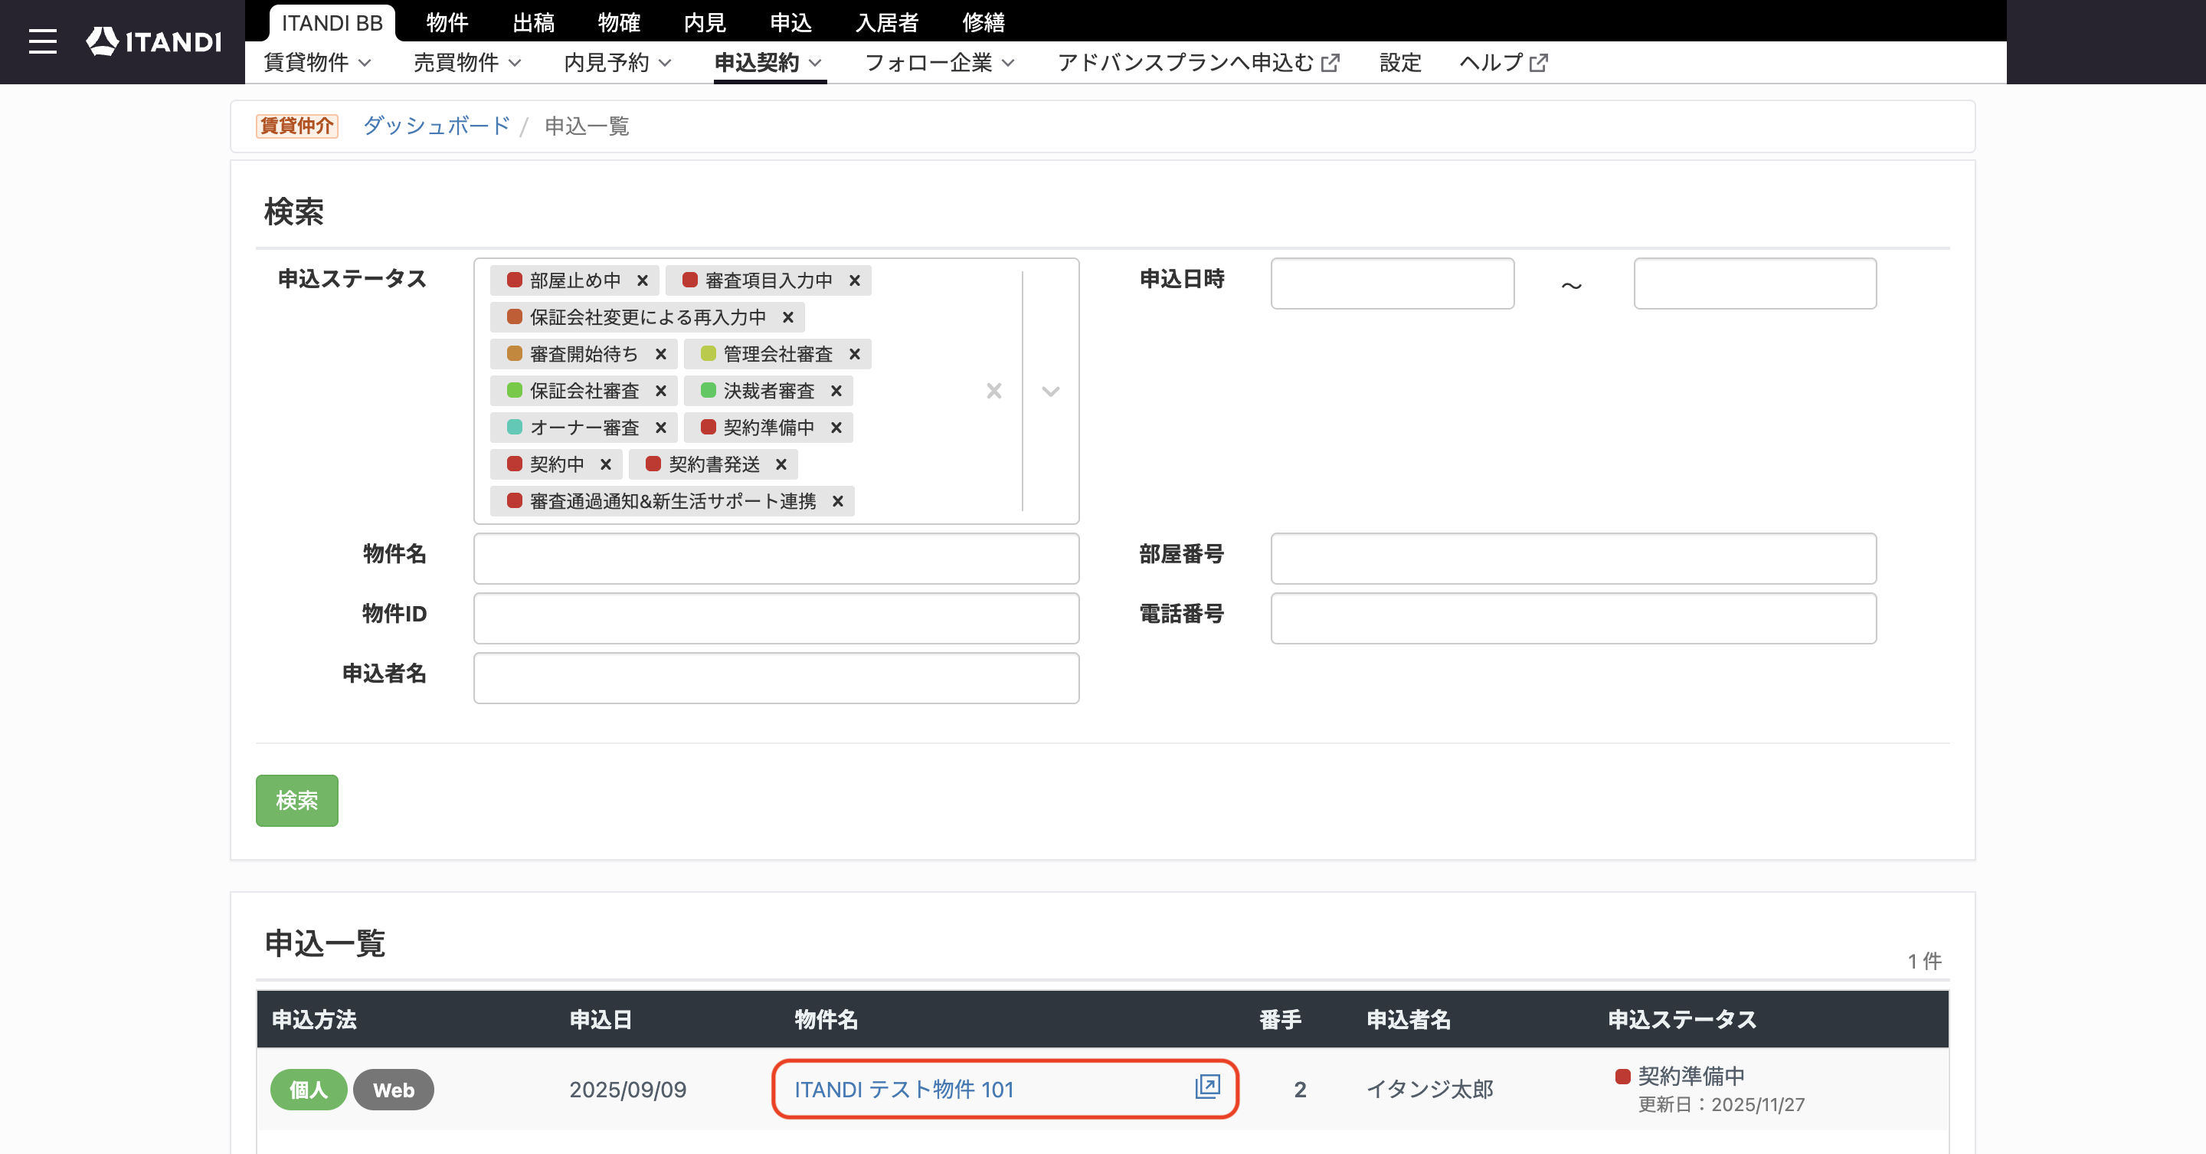Click the 1 件 result count
2206x1154 pixels.
[x=1924, y=961]
